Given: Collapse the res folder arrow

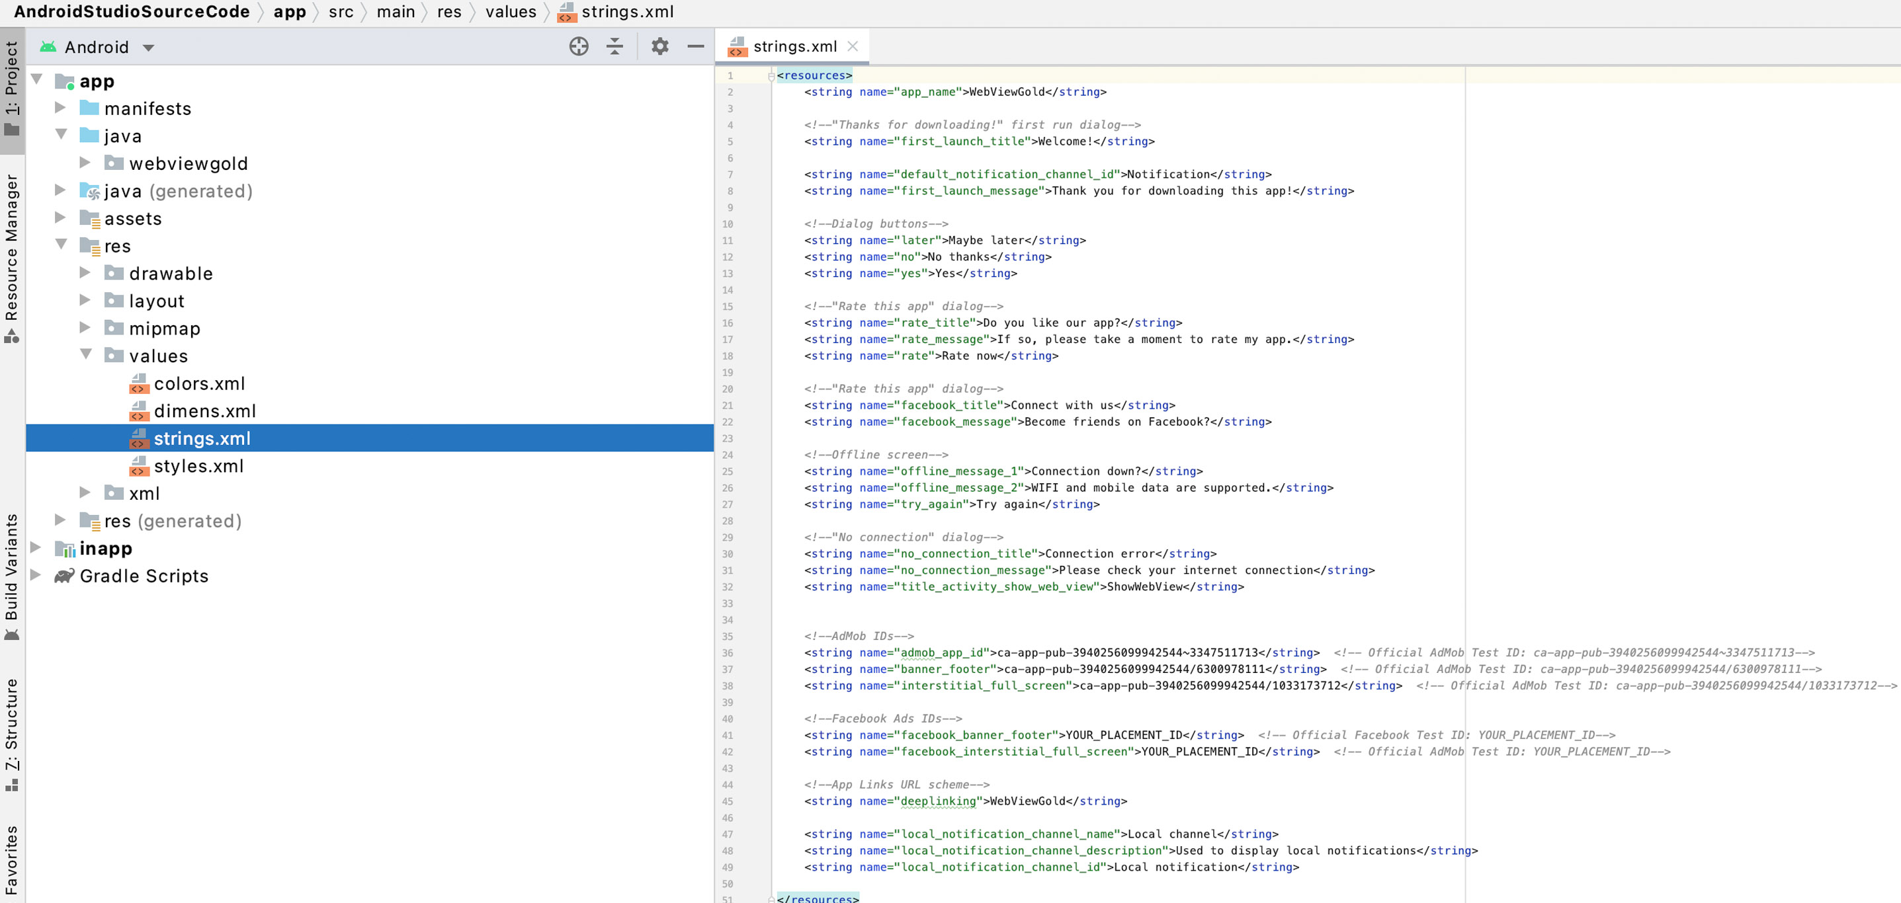Looking at the screenshot, I should click(62, 245).
